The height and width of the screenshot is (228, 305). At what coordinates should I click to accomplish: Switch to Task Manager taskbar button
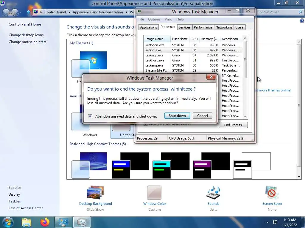pyautogui.click(x=82, y=222)
